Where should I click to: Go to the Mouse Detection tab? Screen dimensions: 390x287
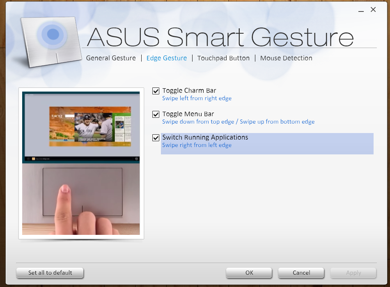[286, 58]
